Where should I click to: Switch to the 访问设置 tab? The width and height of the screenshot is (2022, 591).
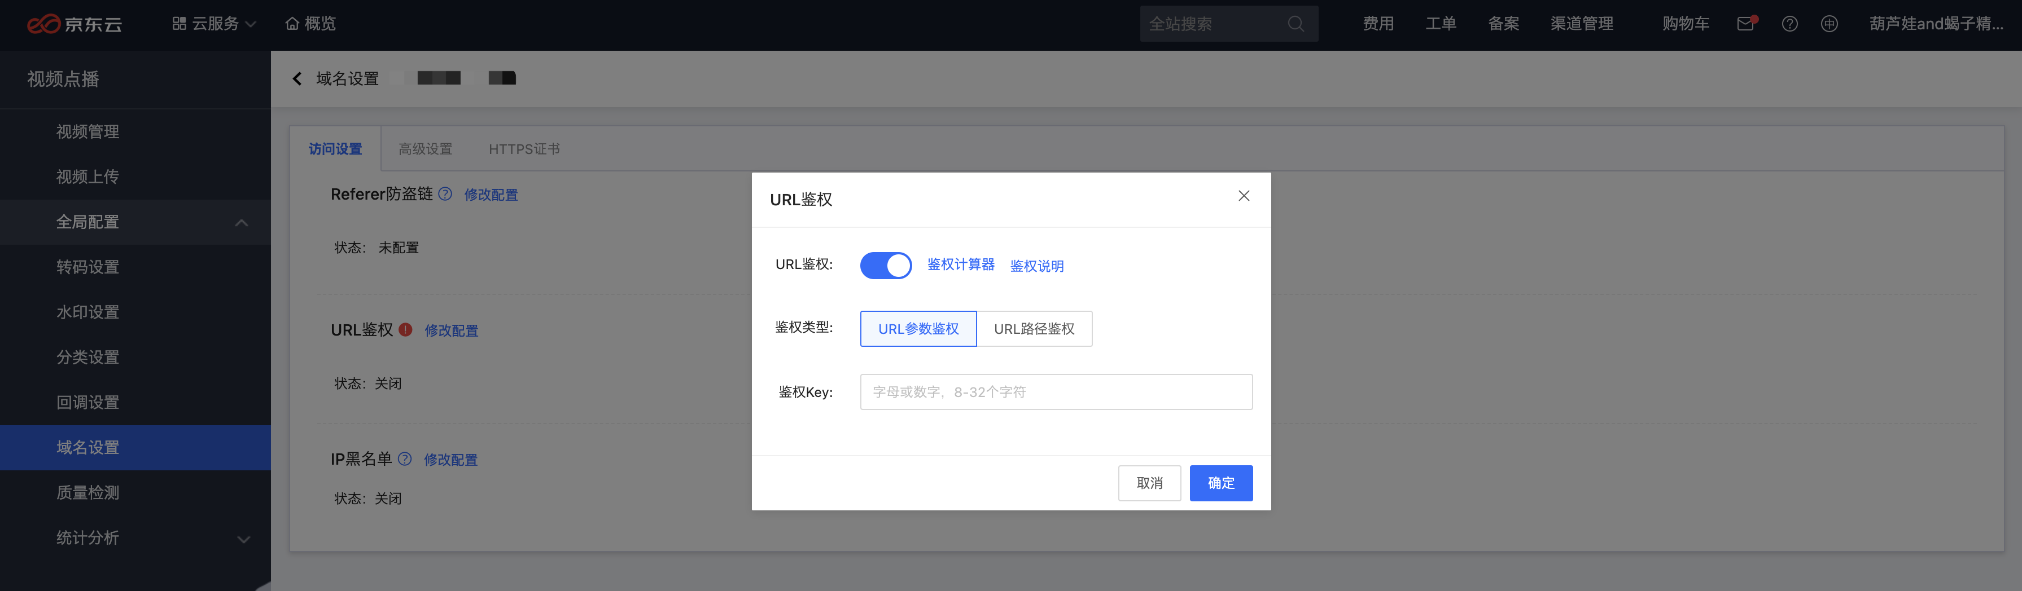click(x=335, y=149)
